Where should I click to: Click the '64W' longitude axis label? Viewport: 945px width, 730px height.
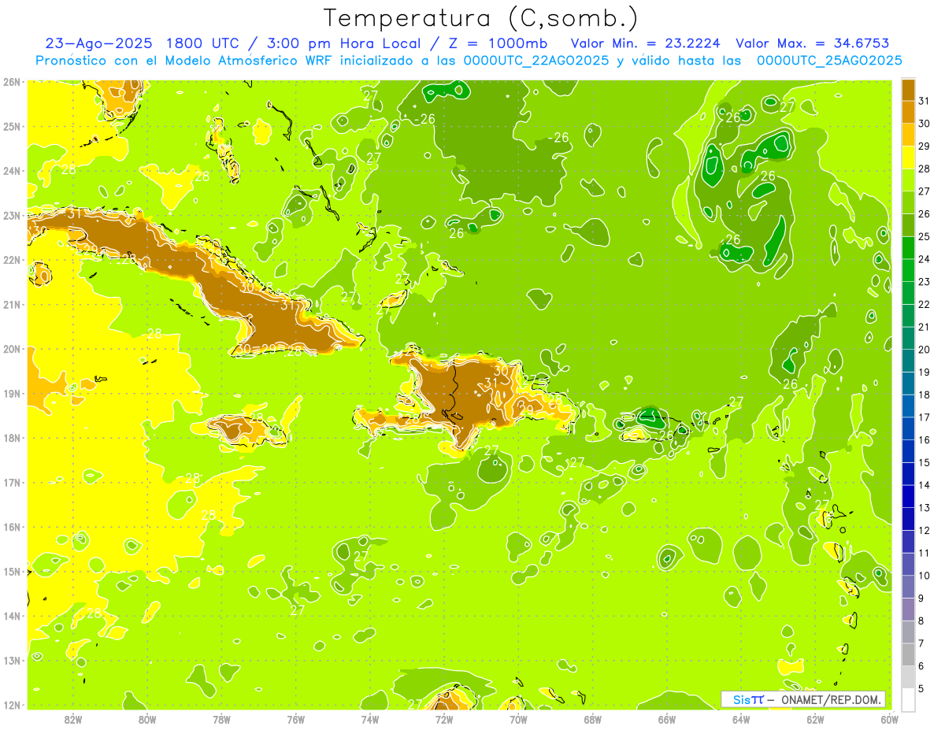pyautogui.click(x=741, y=719)
